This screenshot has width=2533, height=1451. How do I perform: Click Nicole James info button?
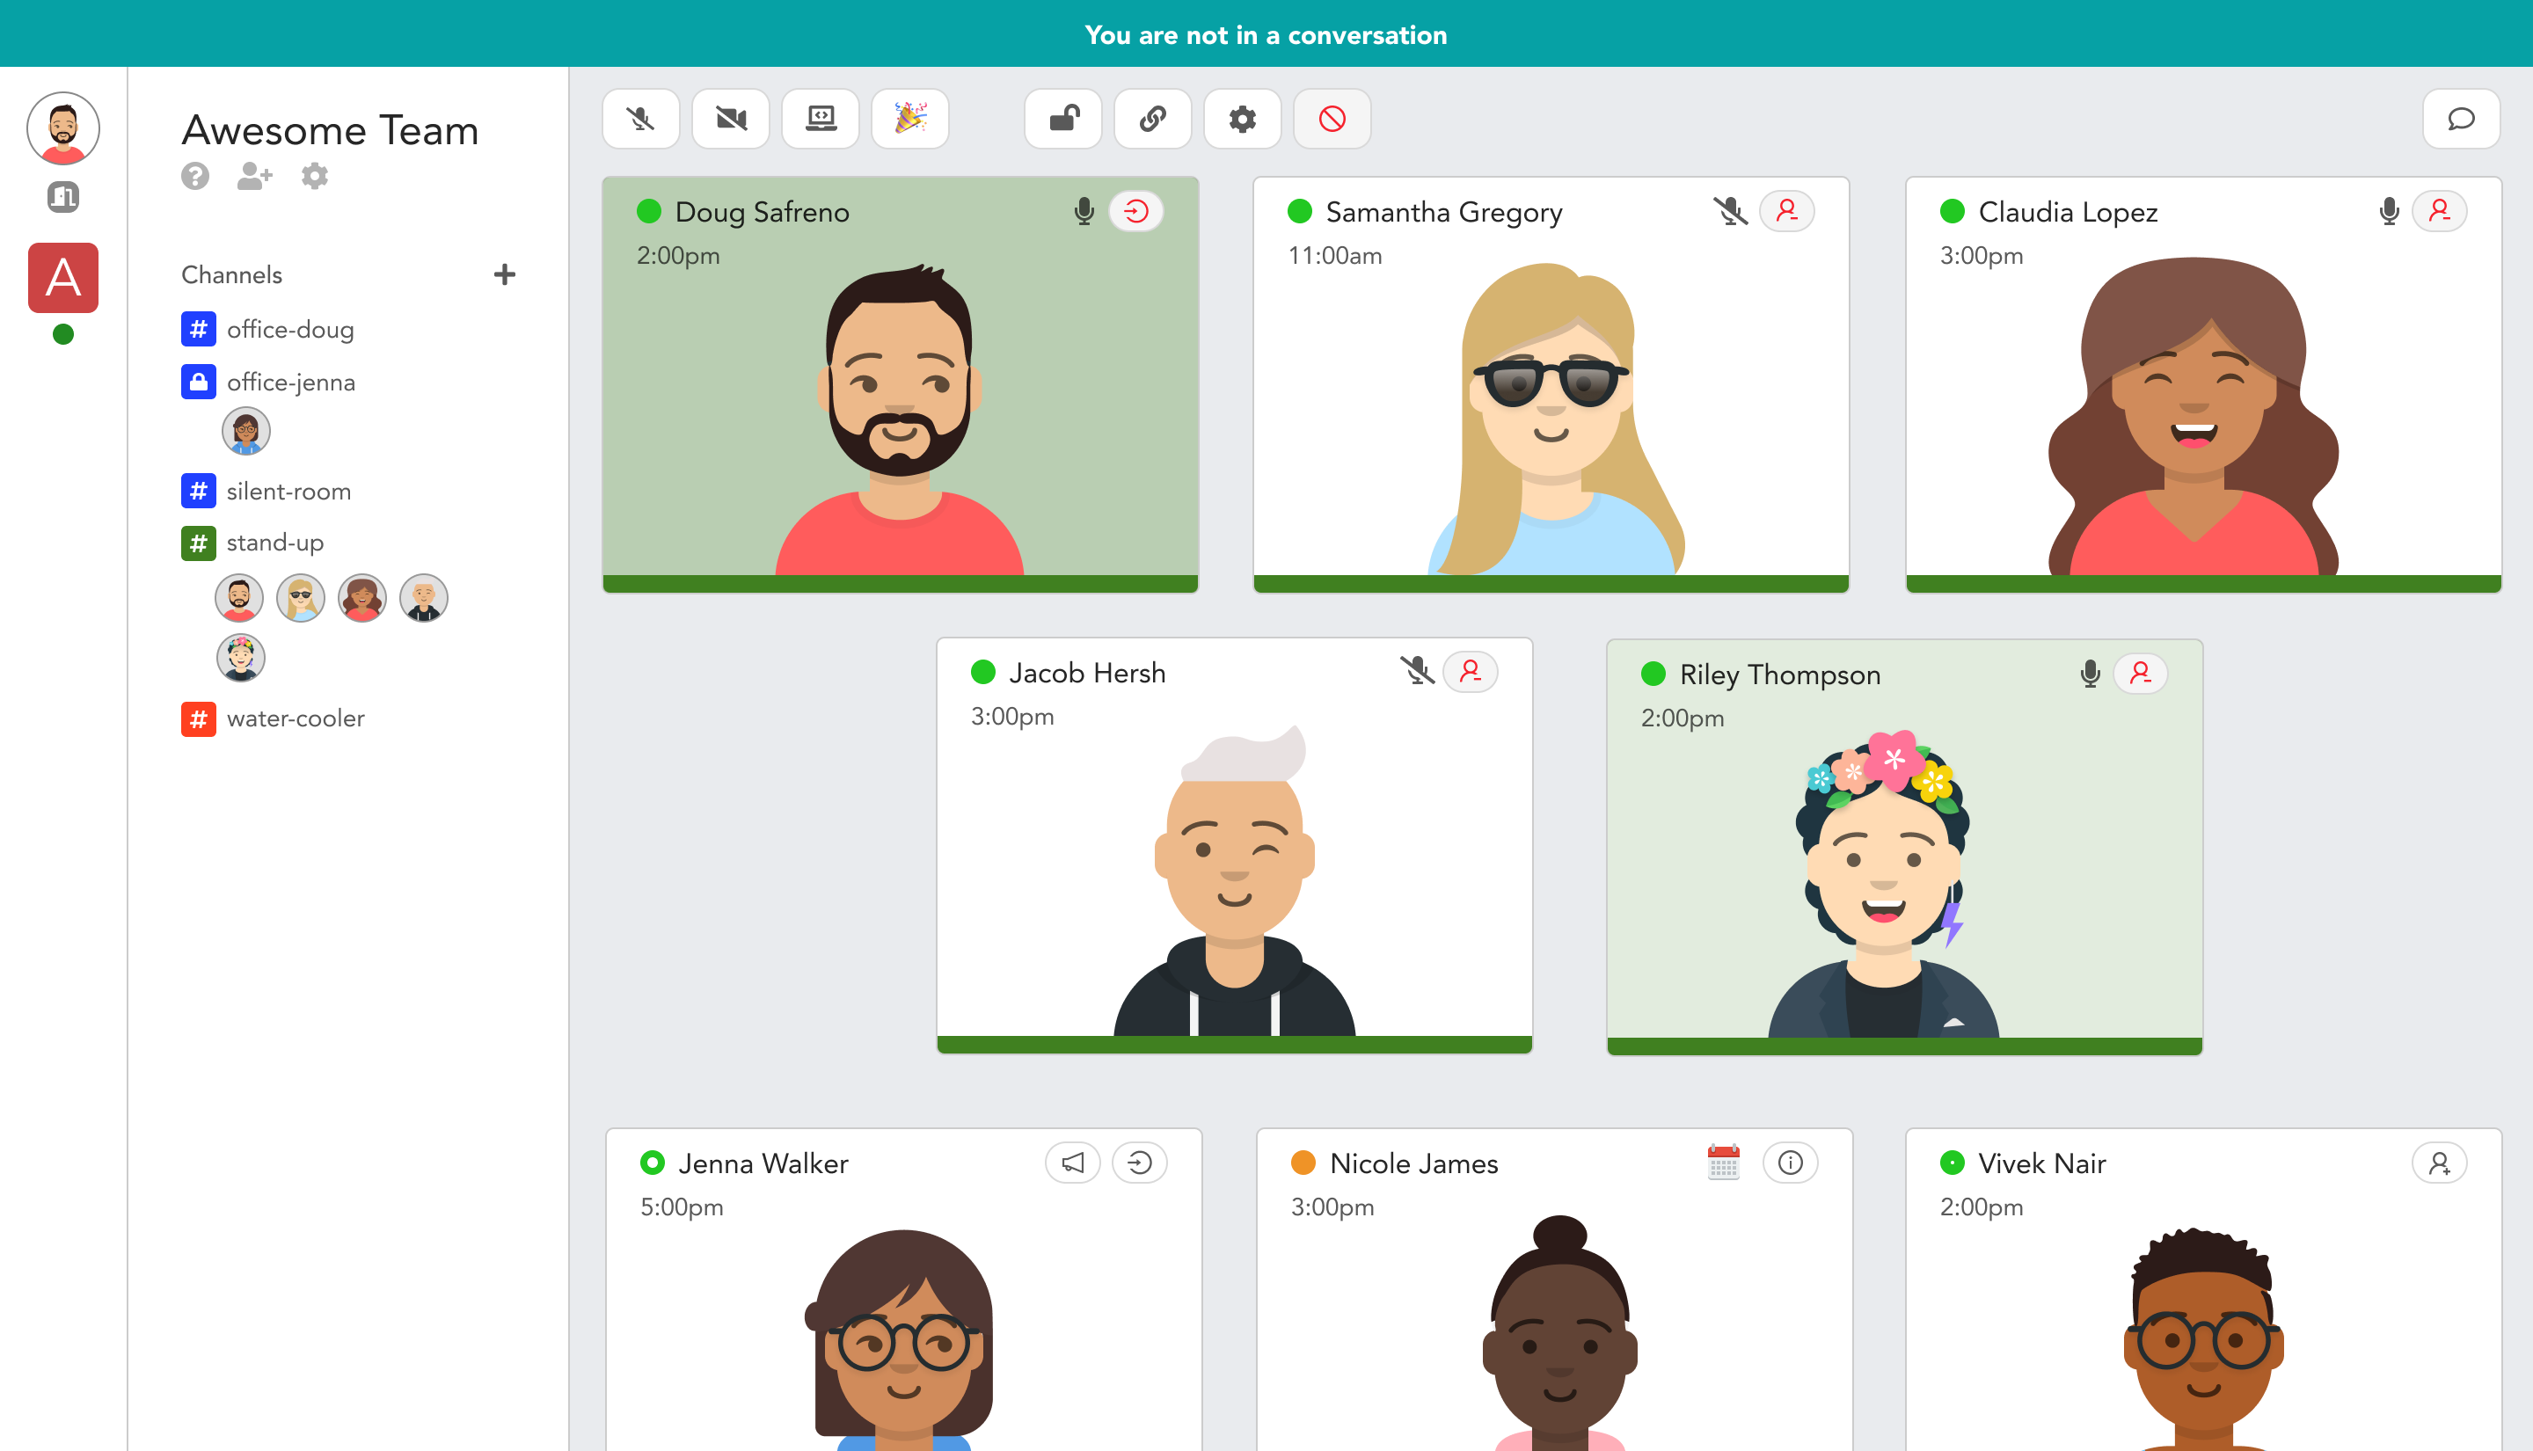click(1790, 1163)
